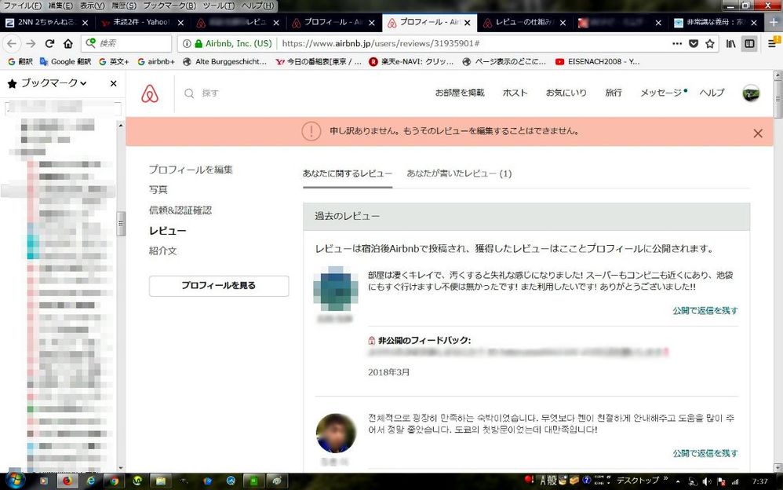
Task: Open the user profile avatar menu
Action: (x=751, y=93)
